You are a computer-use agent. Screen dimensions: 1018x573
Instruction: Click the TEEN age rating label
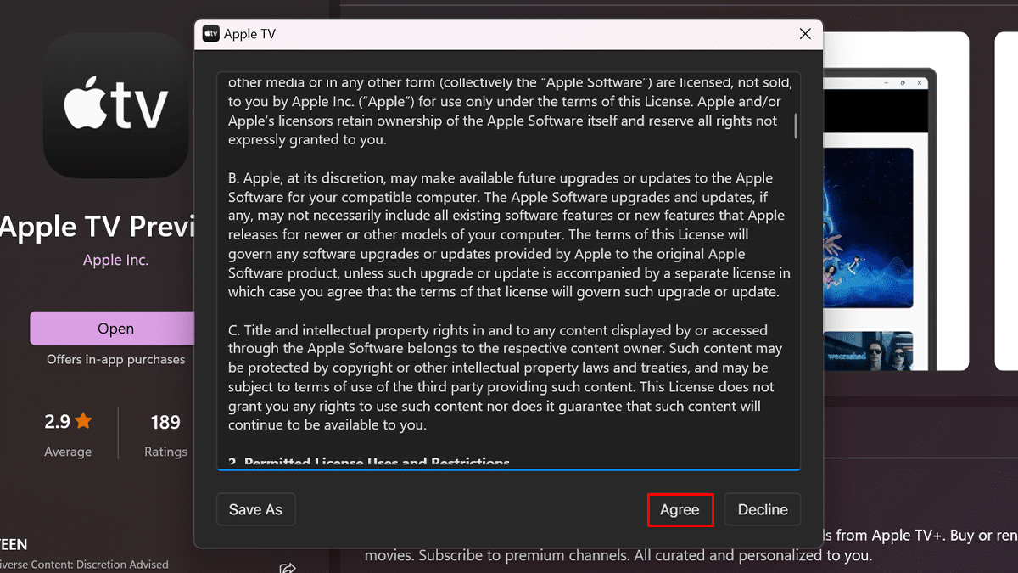click(x=14, y=545)
